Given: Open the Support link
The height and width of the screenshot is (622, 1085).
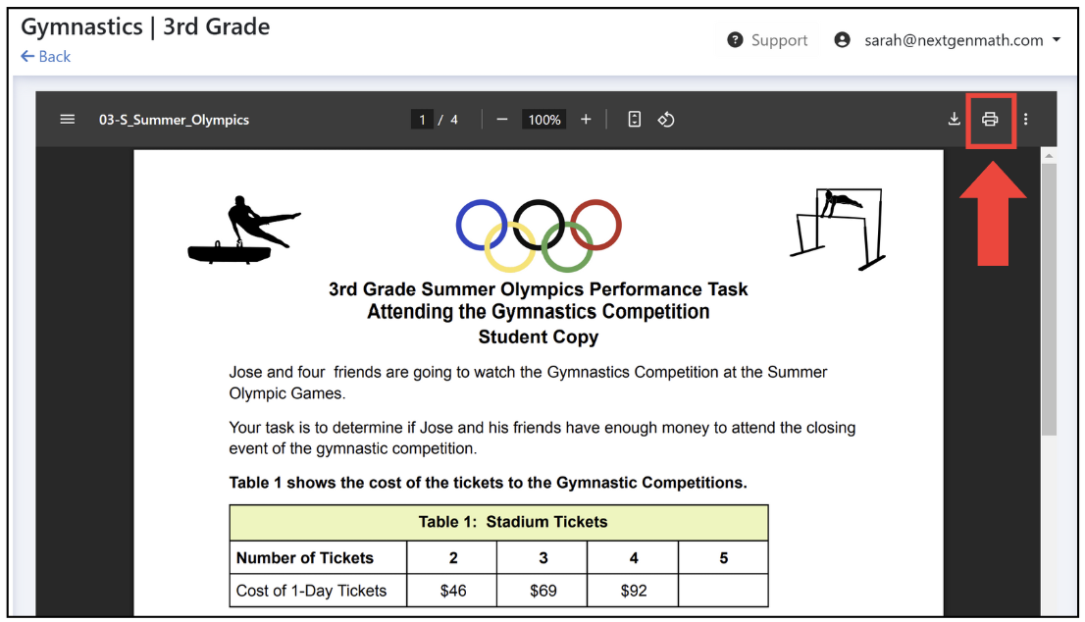Looking at the screenshot, I should click(779, 40).
